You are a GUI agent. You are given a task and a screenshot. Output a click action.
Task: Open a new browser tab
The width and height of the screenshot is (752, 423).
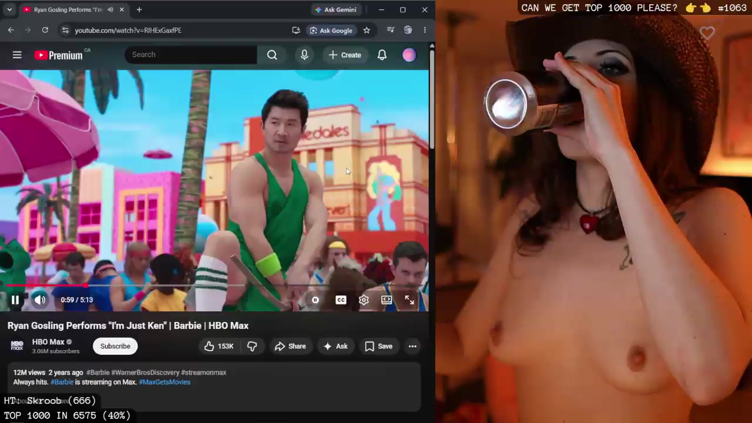139,9
